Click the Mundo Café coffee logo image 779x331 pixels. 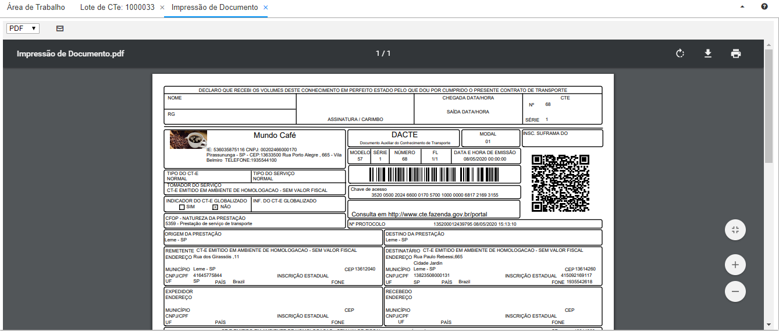coord(188,140)
